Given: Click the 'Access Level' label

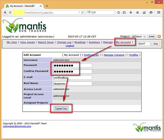Looking at the screenshot, I should point(33,89).
